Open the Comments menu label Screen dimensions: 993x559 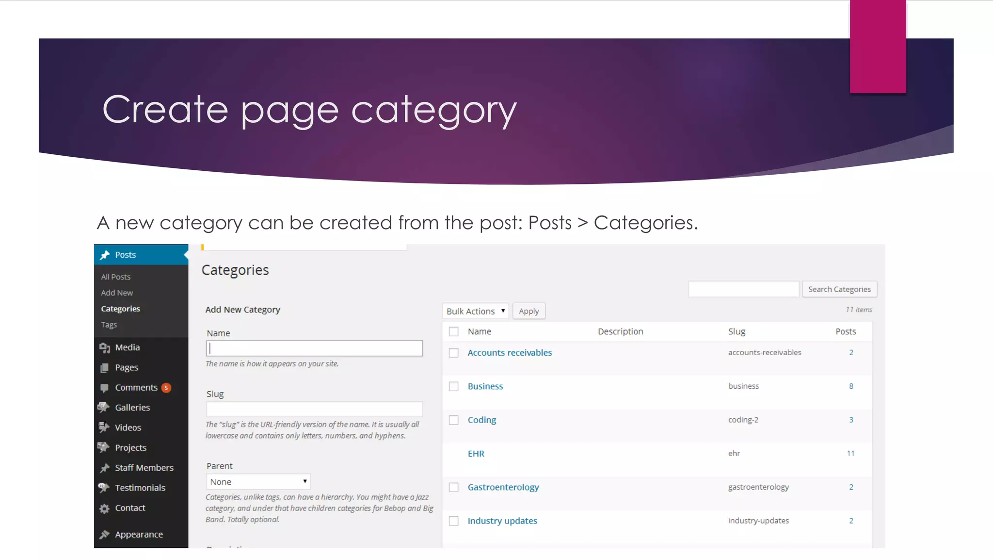[x=136, y=388]
